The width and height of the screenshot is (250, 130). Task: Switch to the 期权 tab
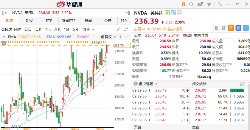pyautogui.click(x=29, y=21)
